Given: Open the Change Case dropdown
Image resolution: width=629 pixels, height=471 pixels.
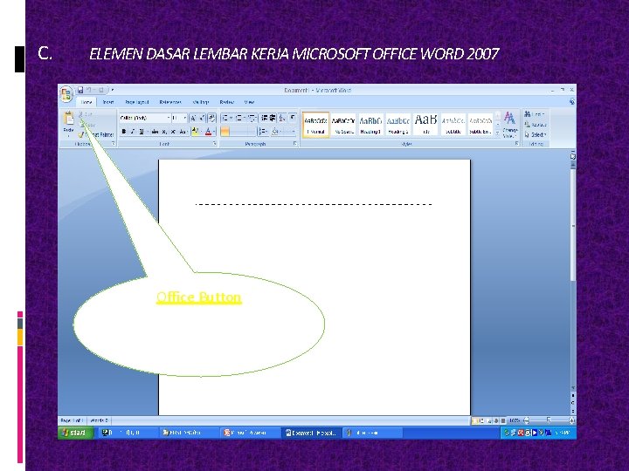Looking at the screenshot, I should 183,132.
